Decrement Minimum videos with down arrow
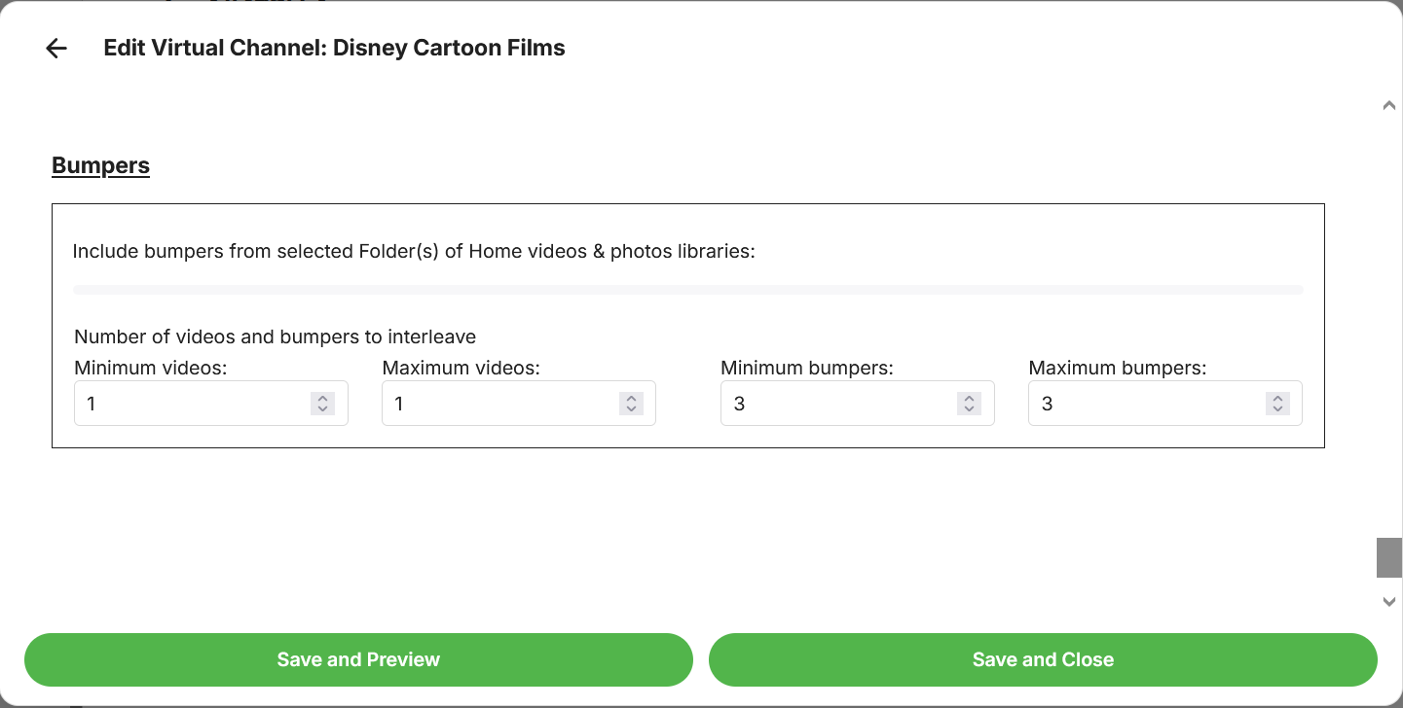The height and width of the screenshot is (708, 1403). pyautogui.click(x=322, y=408)
